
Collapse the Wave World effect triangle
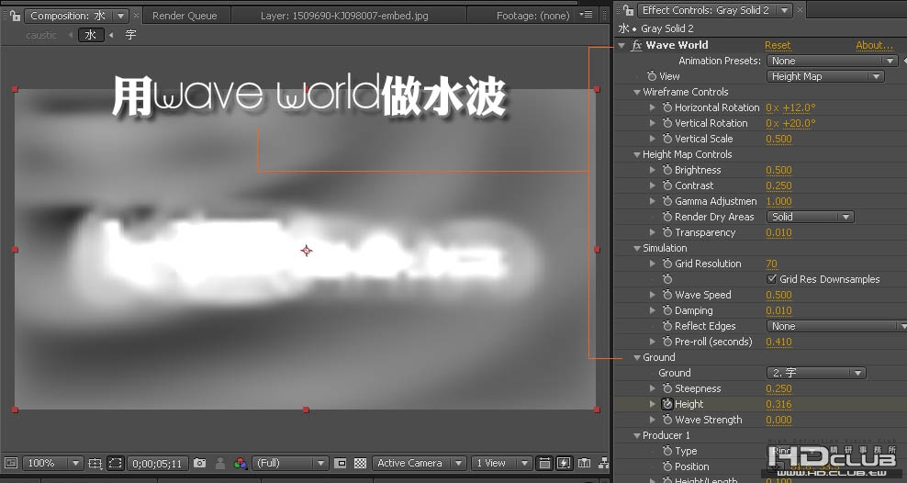621,45
